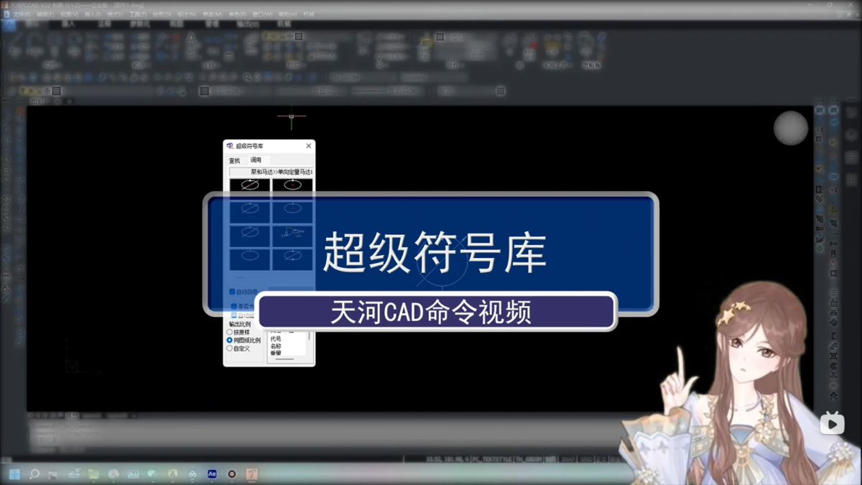
Task: Switch to the 查找 tab in 超级符号库 dialog
Action: (x=235, y=161)
